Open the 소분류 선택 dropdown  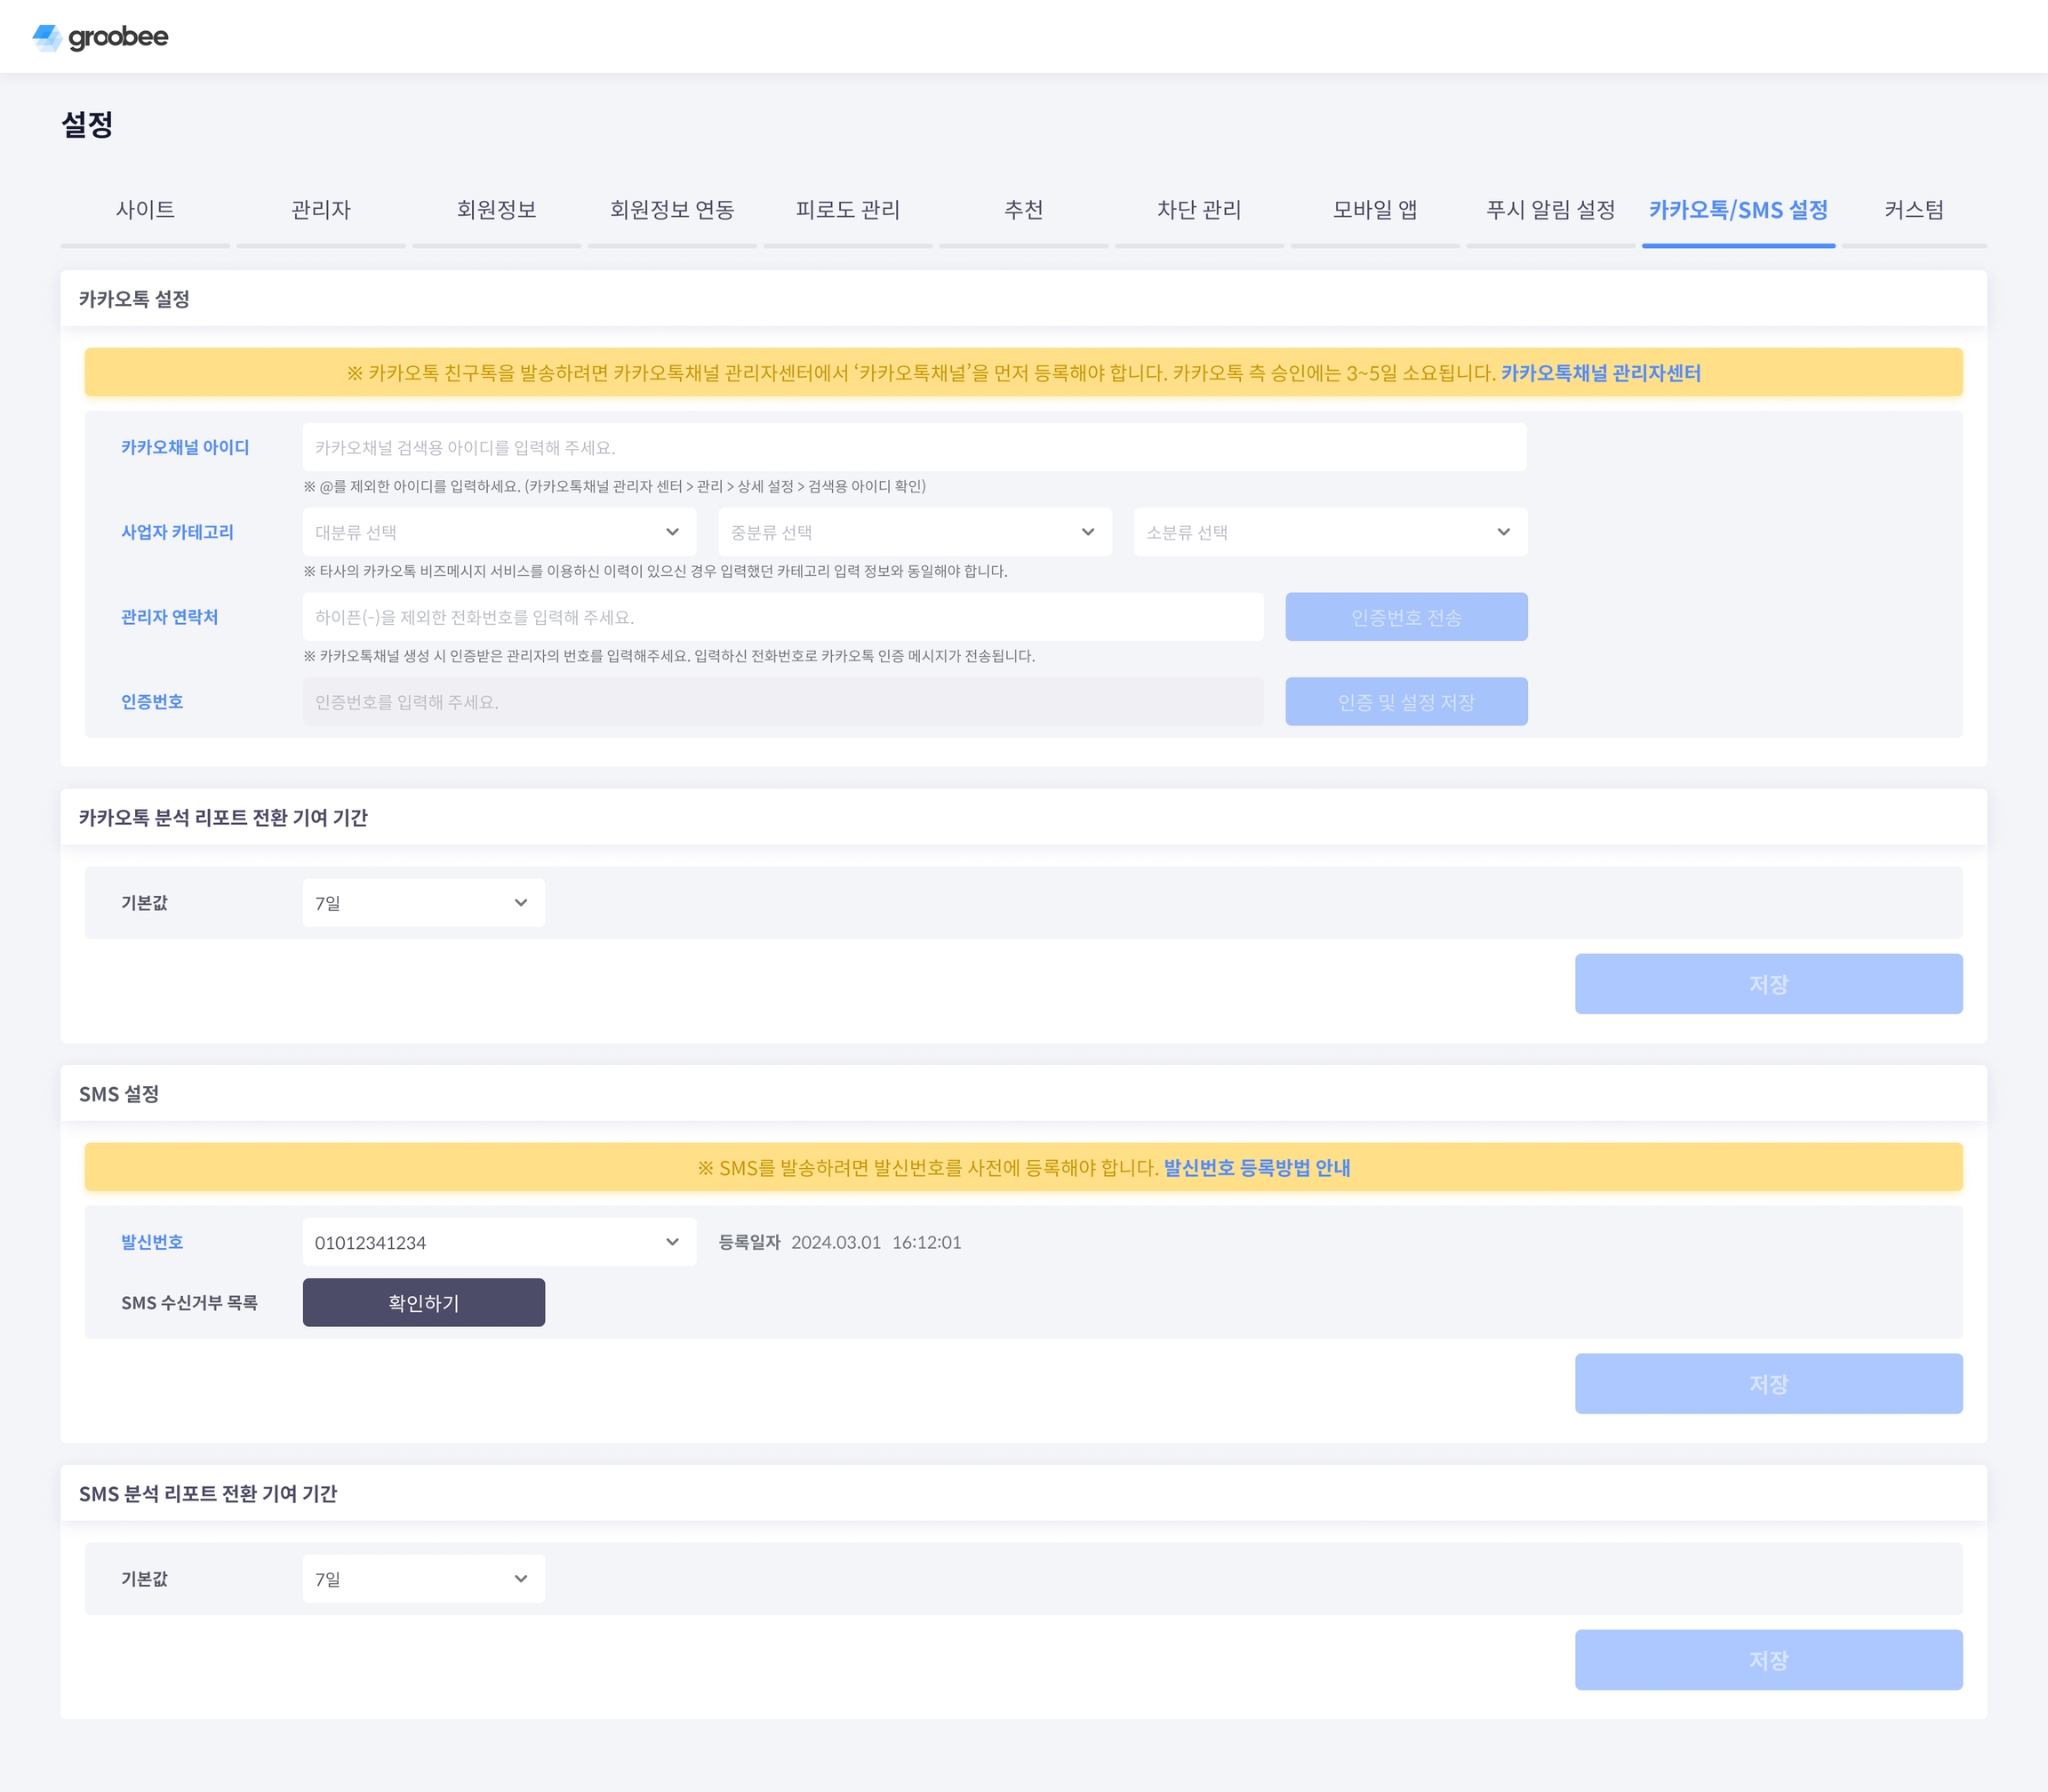(x=1329, y=532)
